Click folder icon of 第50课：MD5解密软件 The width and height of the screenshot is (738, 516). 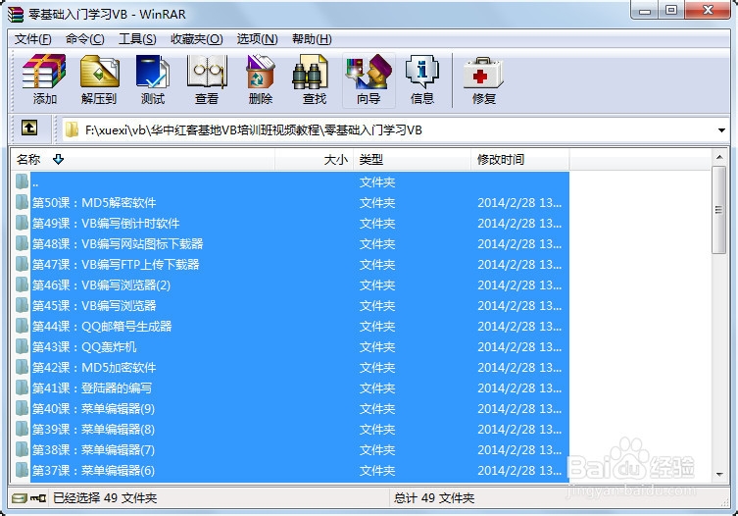22,202
